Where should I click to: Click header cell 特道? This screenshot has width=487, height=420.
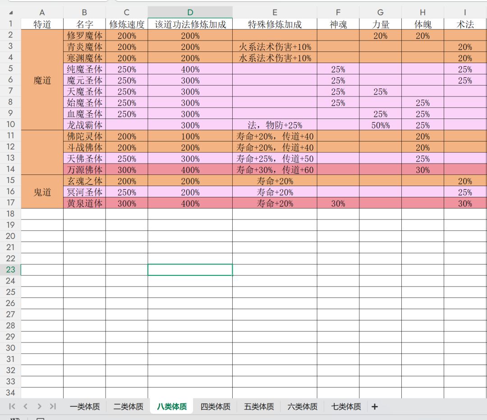(42, 24)
